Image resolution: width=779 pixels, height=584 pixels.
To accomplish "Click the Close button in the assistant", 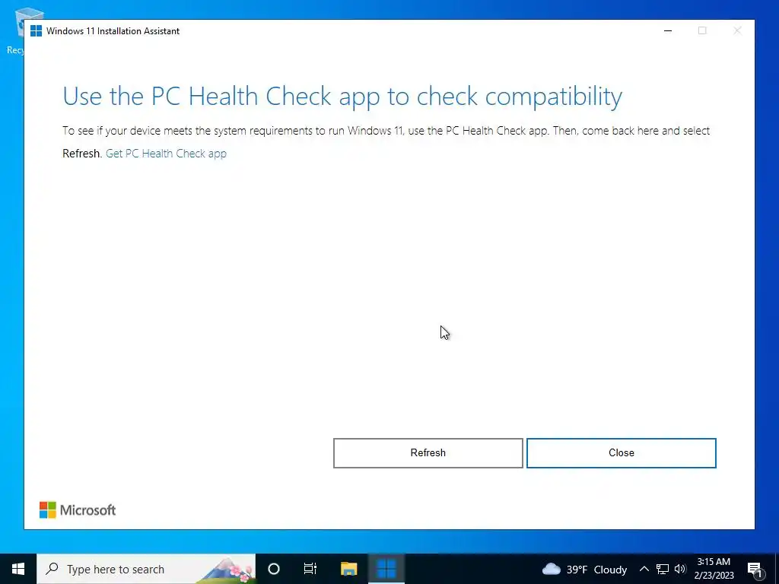I will point(621,453).
